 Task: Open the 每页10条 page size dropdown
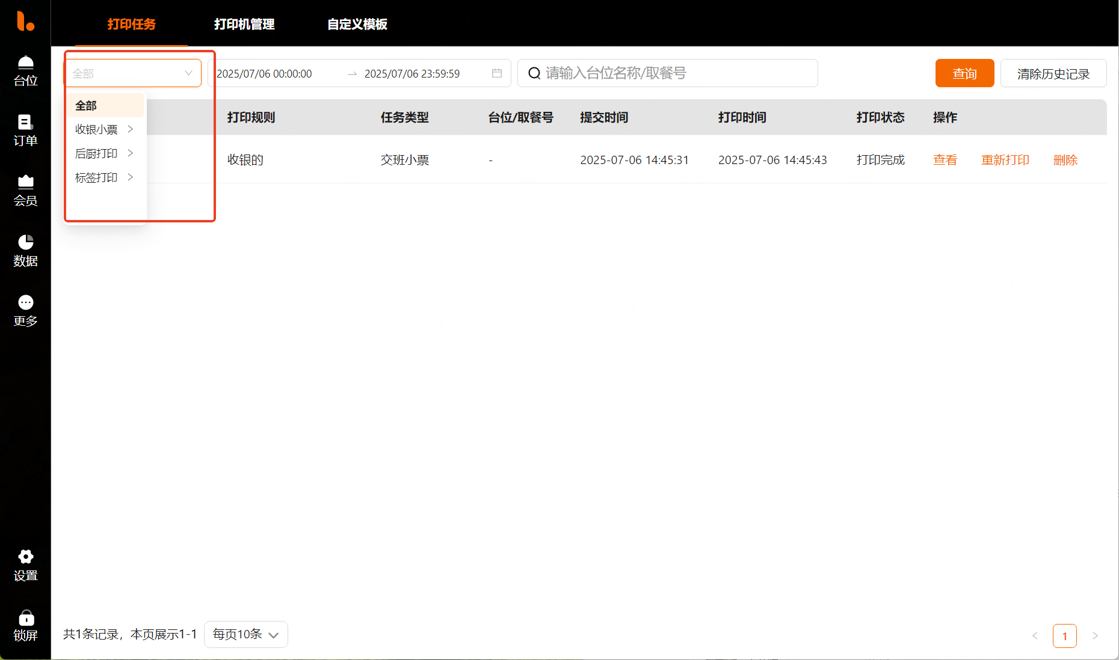(246, 634)
